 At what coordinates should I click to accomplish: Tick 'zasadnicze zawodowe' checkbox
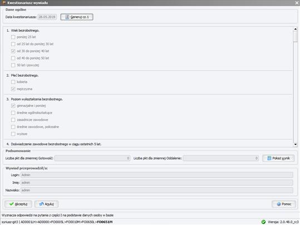(13, 120)
